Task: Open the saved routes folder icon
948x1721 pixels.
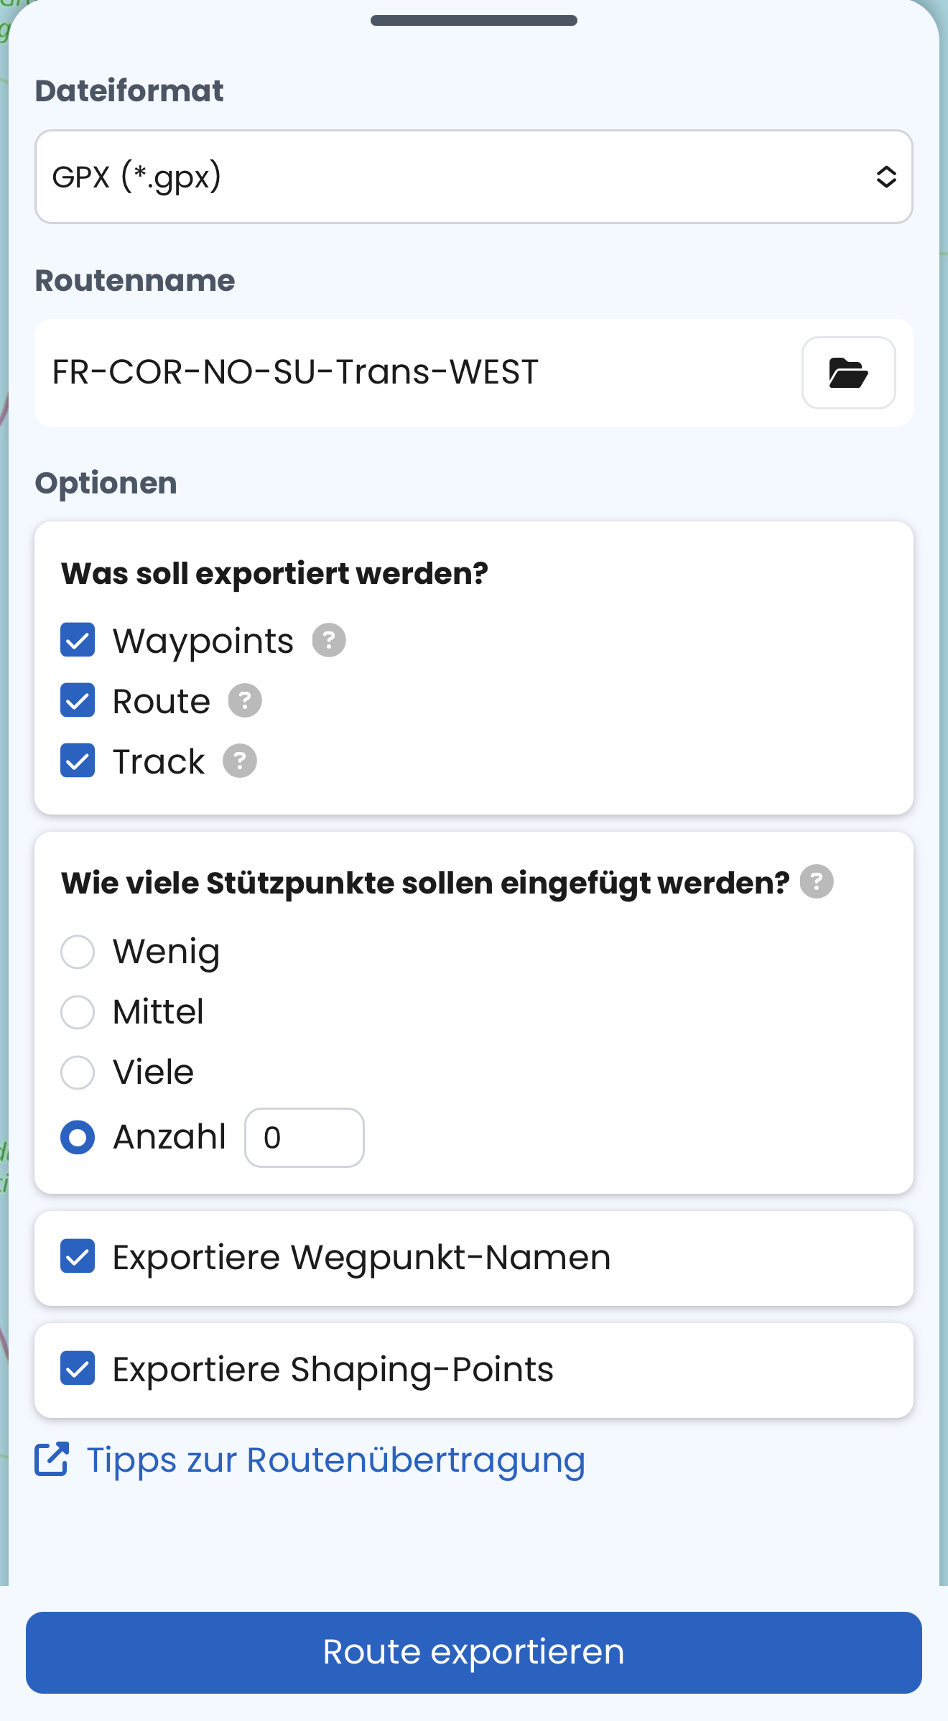Action: 848,373
